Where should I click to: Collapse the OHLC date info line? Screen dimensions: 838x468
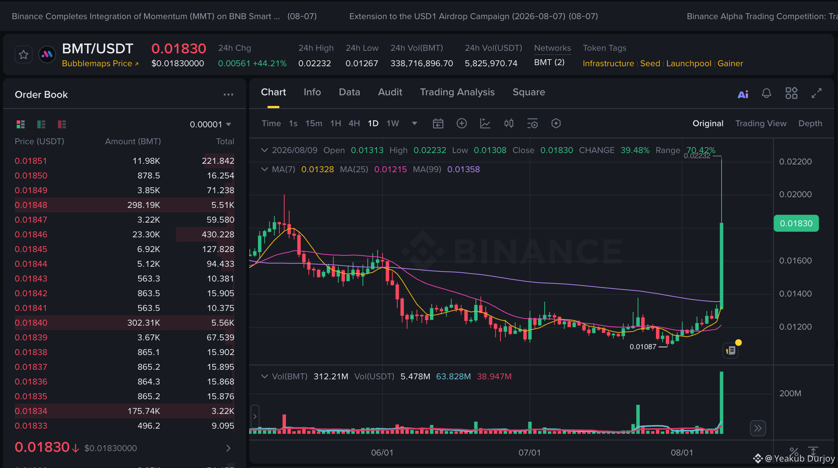coord(264,150)
